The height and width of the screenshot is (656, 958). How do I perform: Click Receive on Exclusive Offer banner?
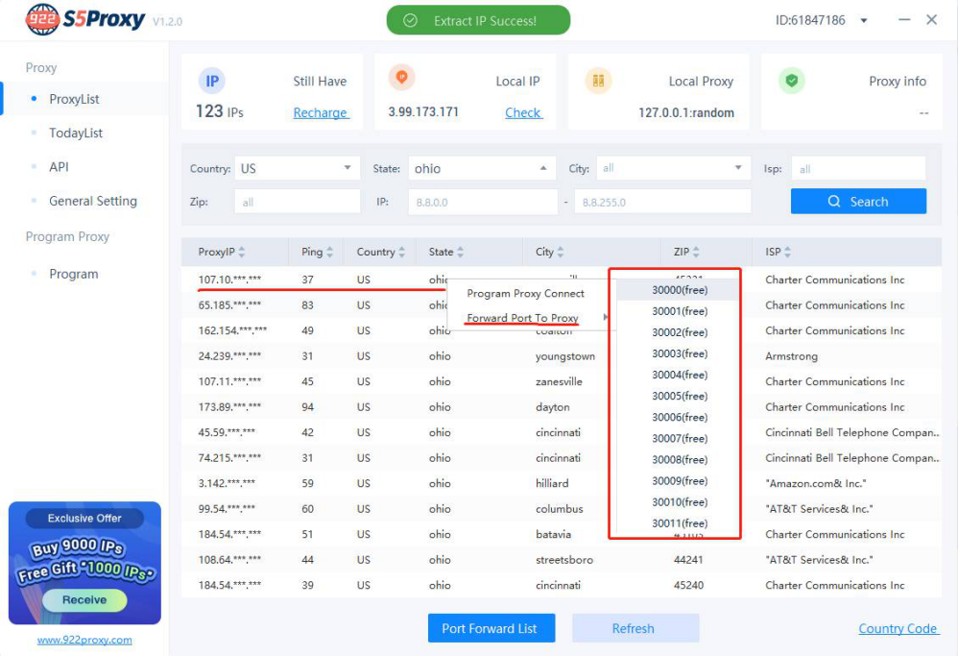tap(84, 599)
